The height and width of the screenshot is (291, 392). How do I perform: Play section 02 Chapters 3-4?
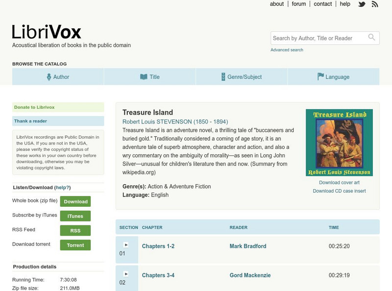tap(126, 274)
